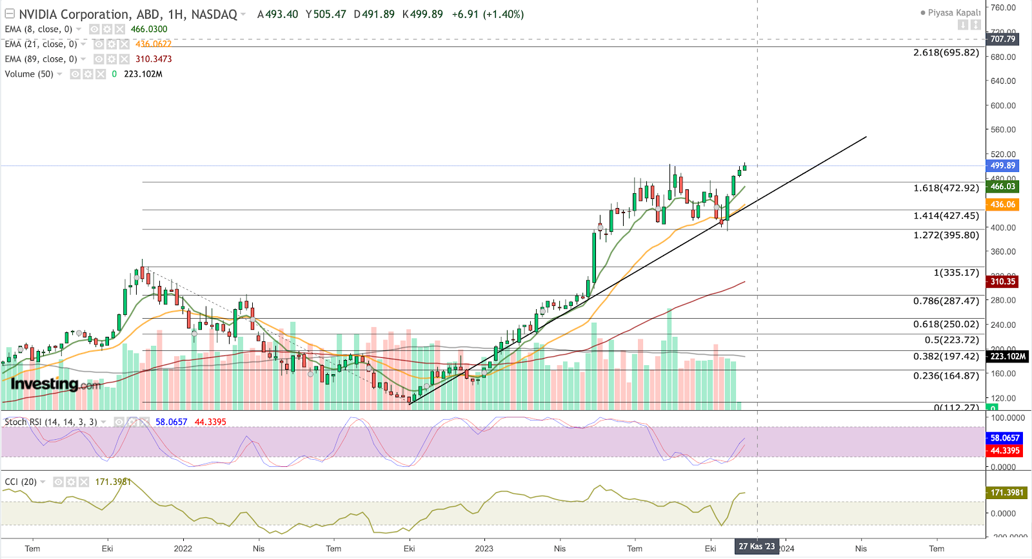Click the 44.3395 Stoch RSI axis tag

1005,451
